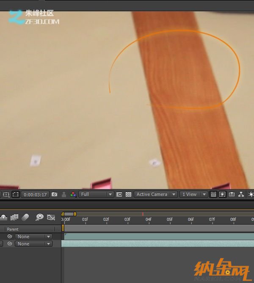Open the graph editor icon

pos(51,217)
